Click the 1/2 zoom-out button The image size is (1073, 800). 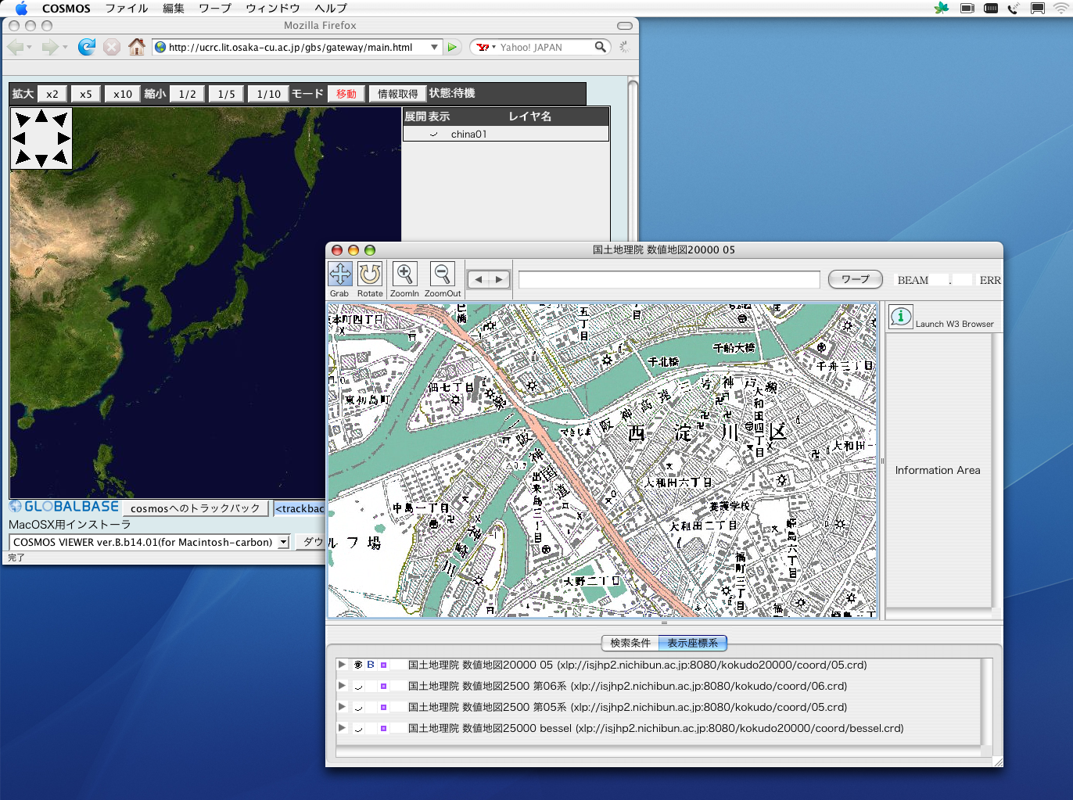tap(188, 94)
